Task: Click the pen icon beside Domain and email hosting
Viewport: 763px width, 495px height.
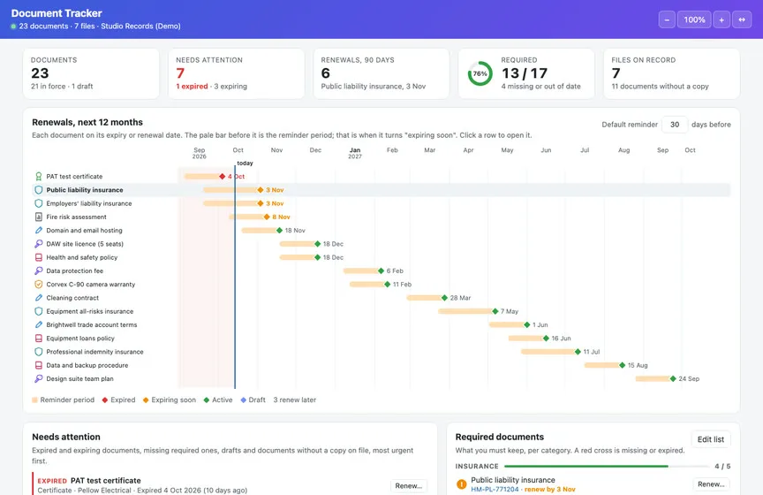Action: pyautogui.click(x=39, y=231)
